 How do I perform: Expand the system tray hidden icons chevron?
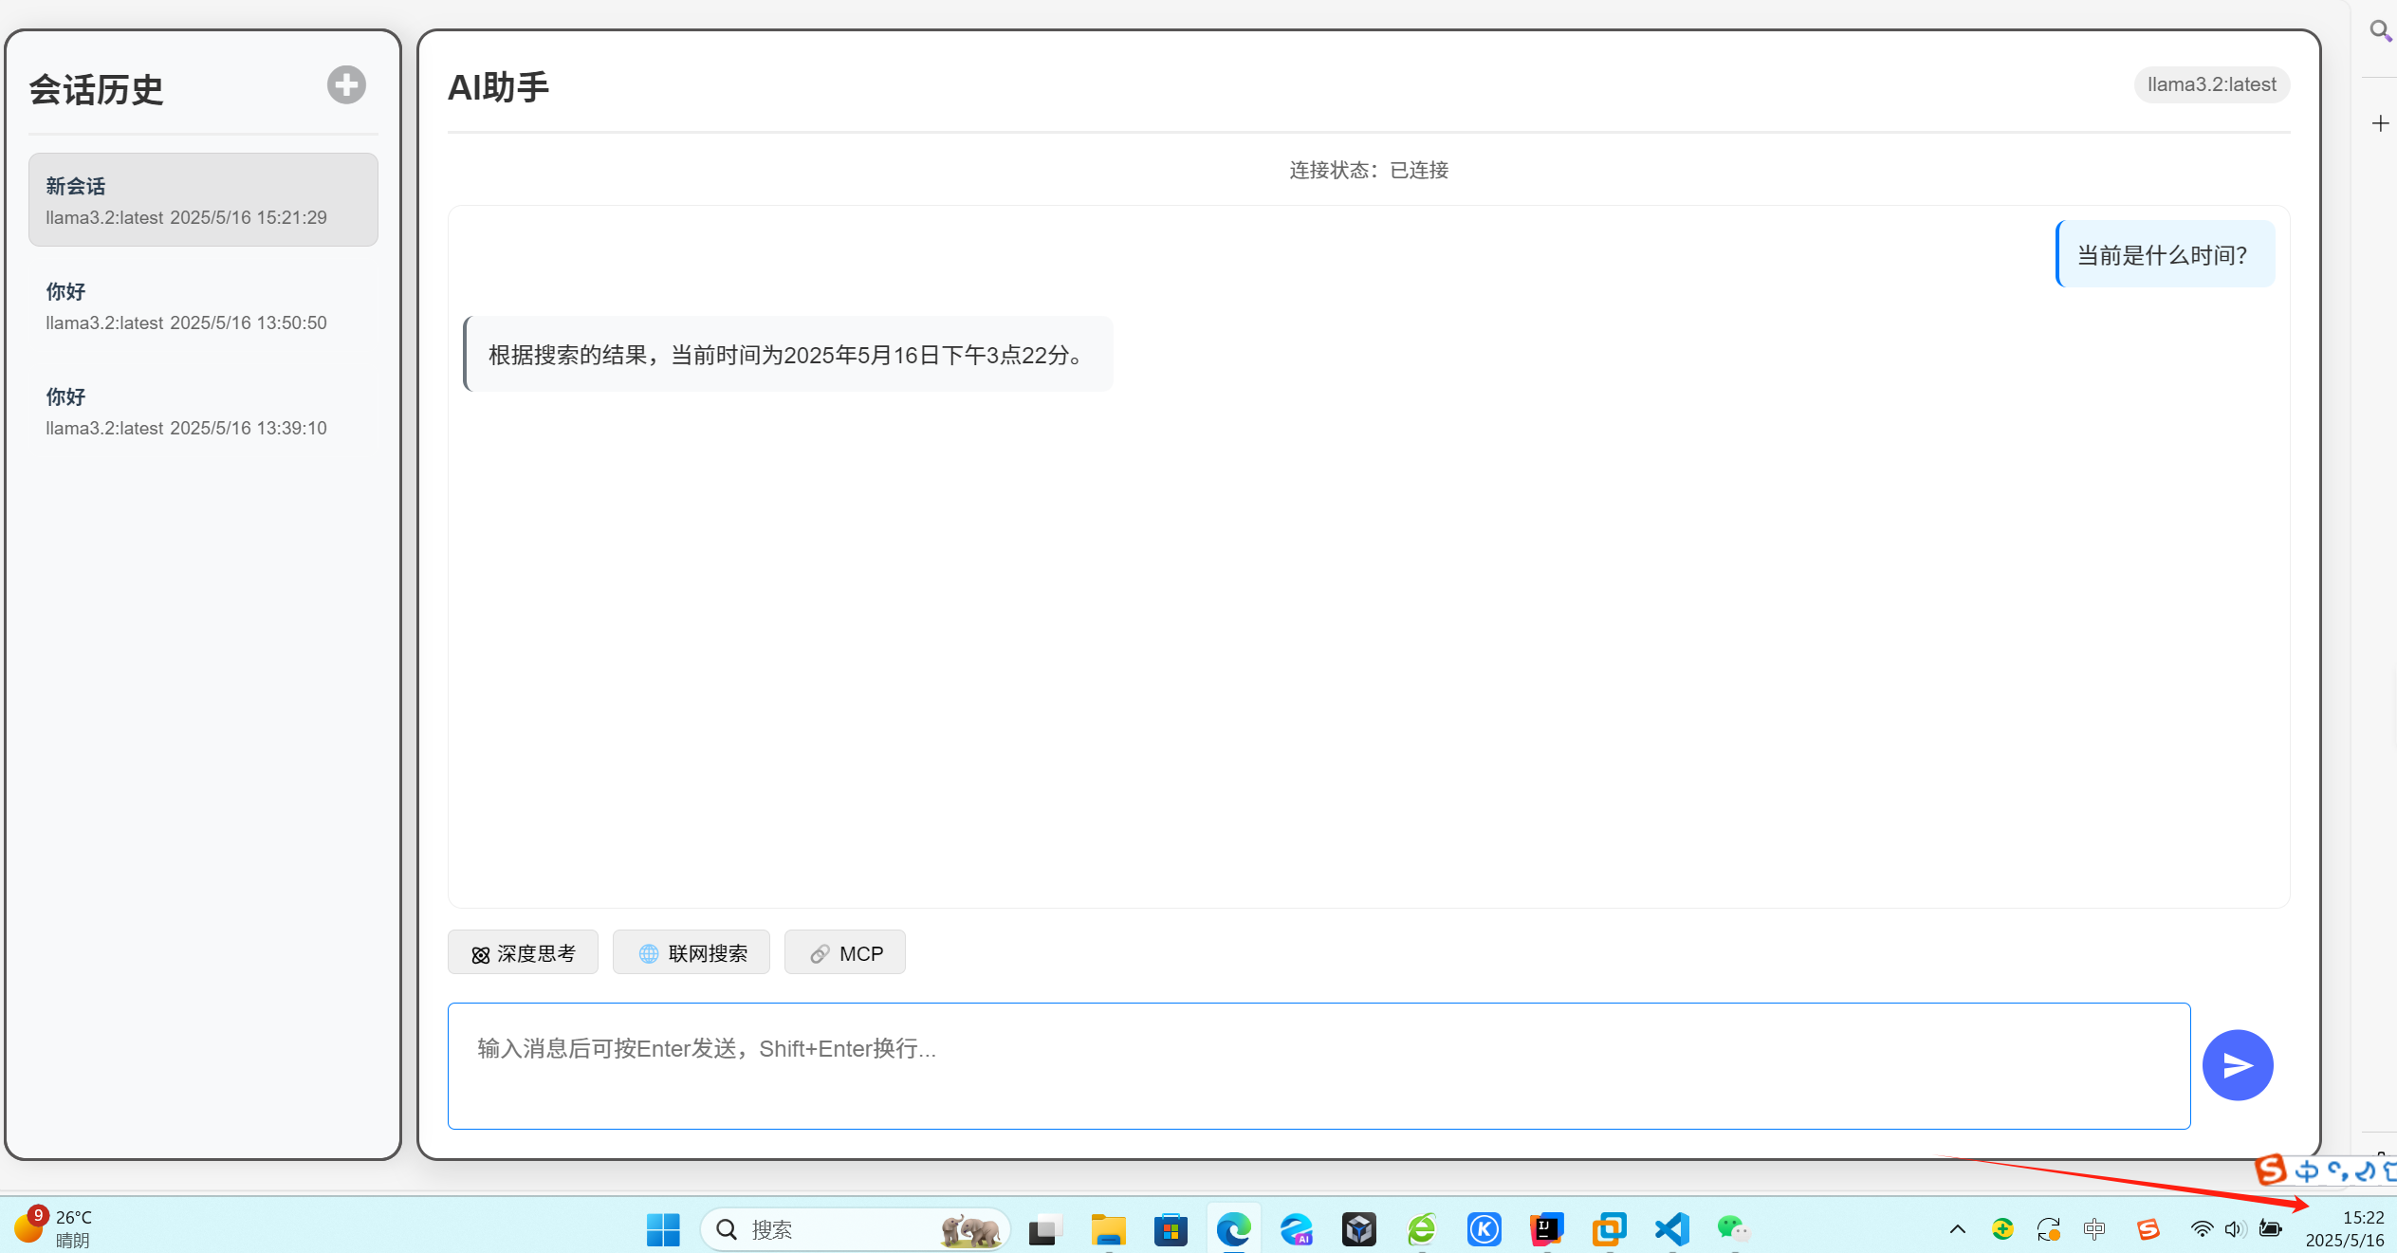pos(1957,1230)
